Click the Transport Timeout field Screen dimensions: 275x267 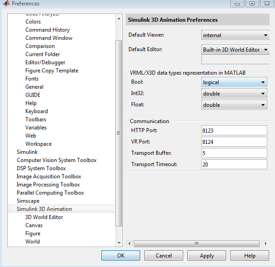234,164
